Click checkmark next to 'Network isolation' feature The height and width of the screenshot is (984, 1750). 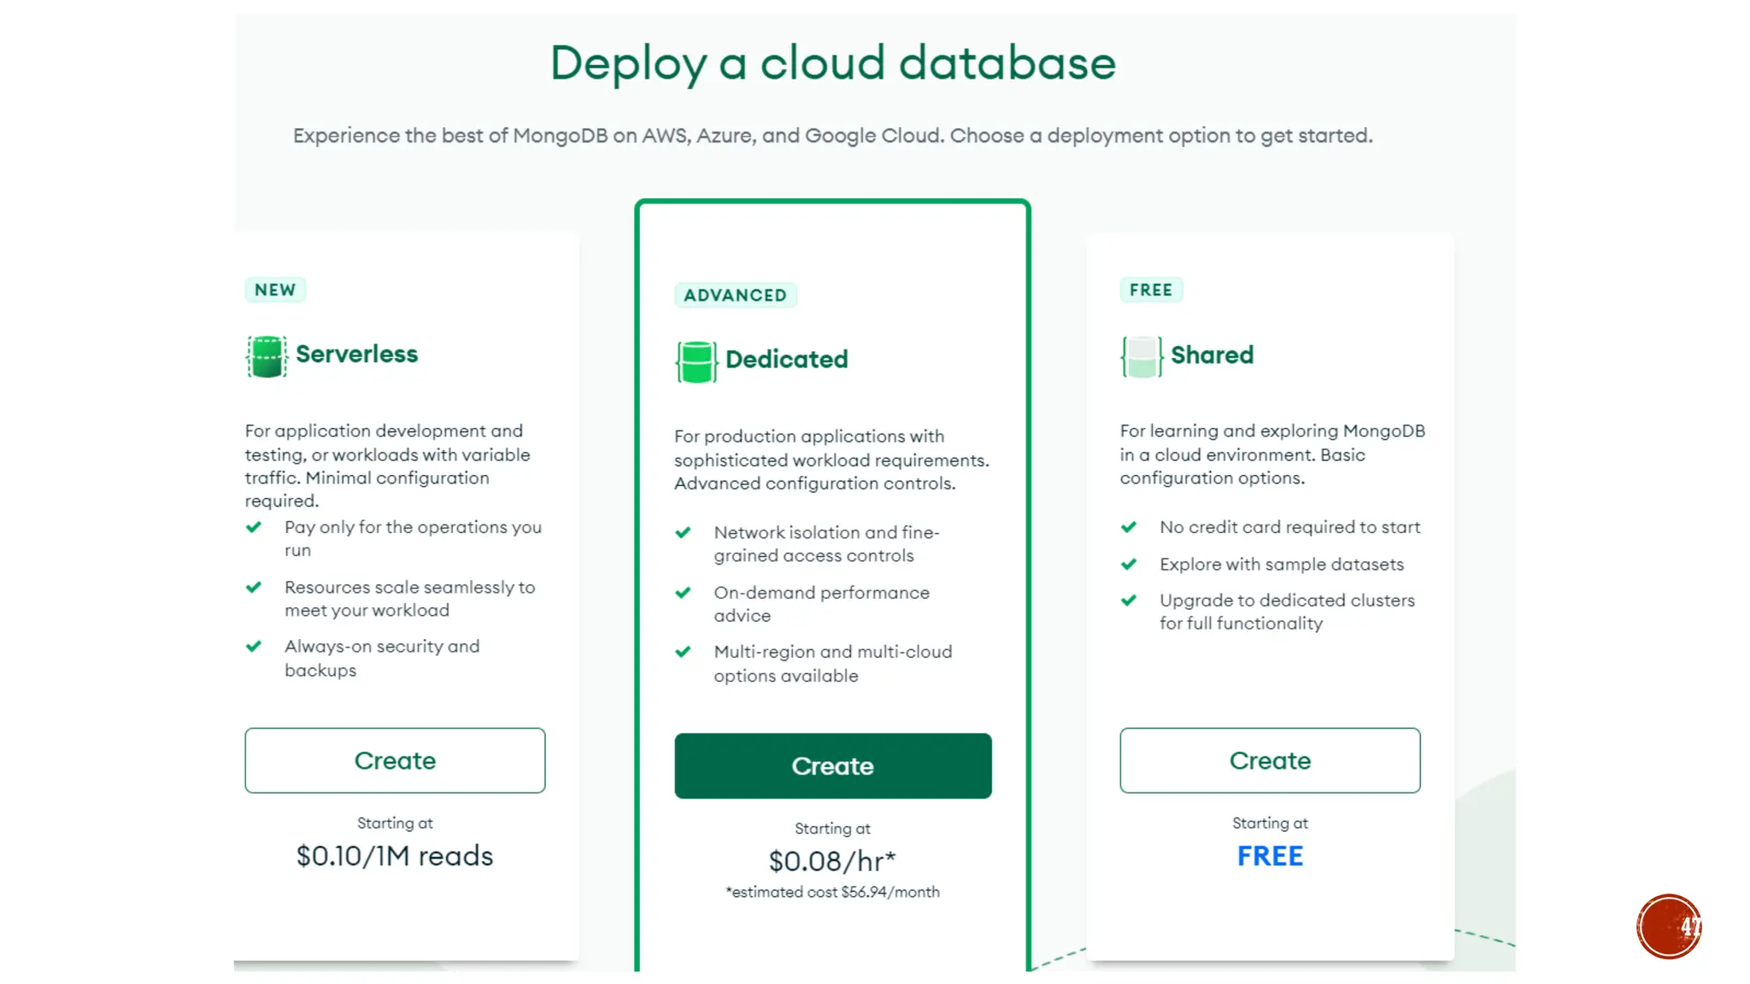pos(683,533)
